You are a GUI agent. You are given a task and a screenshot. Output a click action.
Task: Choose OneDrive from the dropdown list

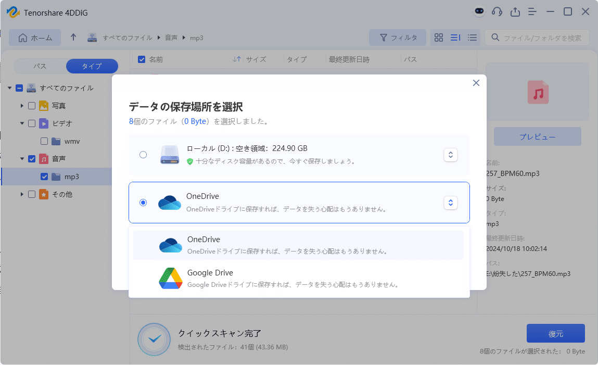[298, 245]
